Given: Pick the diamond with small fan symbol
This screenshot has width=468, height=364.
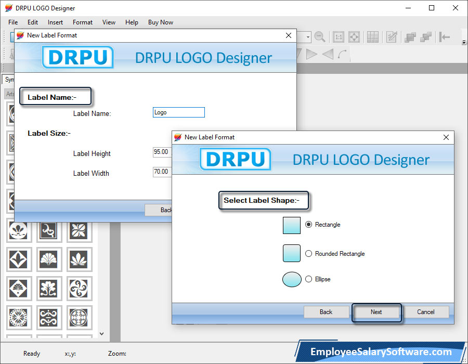Looking at the screenshot, I should click(18, 288).
